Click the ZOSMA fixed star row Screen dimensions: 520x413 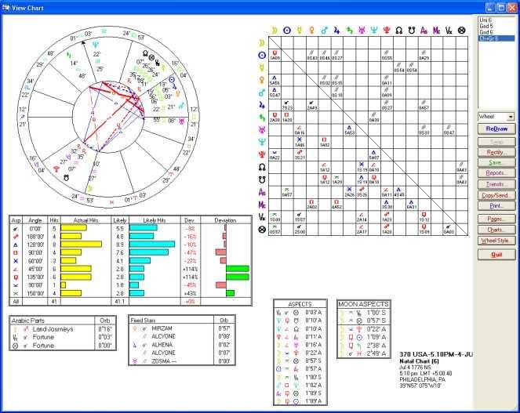(182, 361)
